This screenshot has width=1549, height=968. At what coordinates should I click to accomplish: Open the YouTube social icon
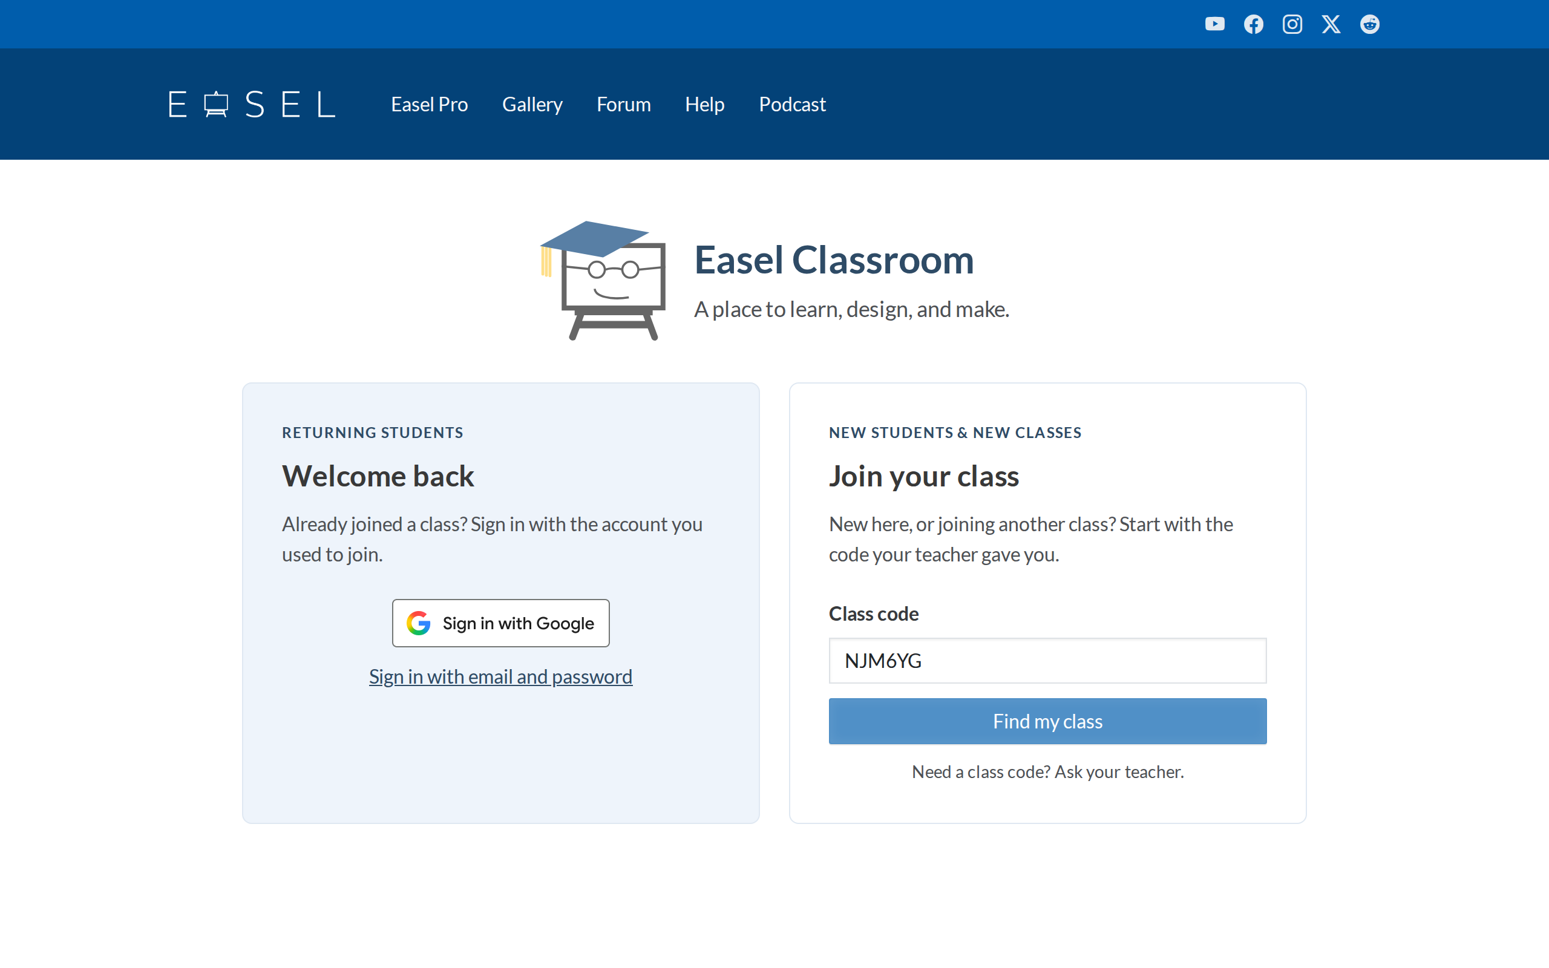1214,24
